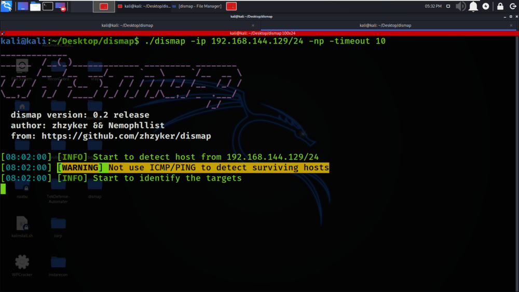Click the author zhzyker && Nemophllist line

point(88,126)
